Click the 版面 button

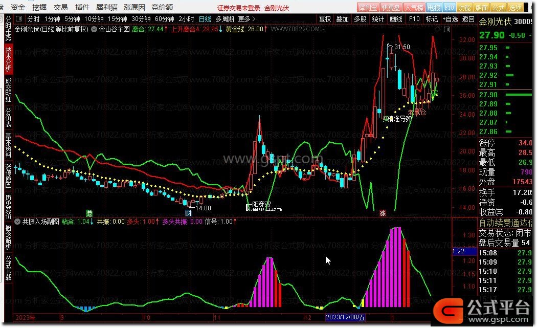(481, 7)
